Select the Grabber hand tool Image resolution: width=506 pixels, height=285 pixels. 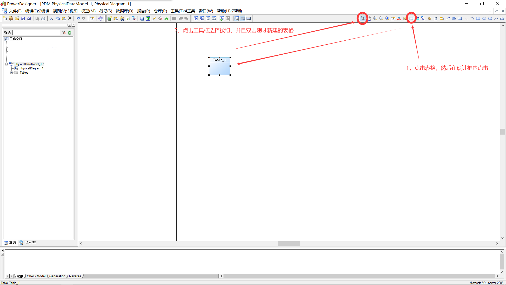pyautogui.click(x=369, y=18)
